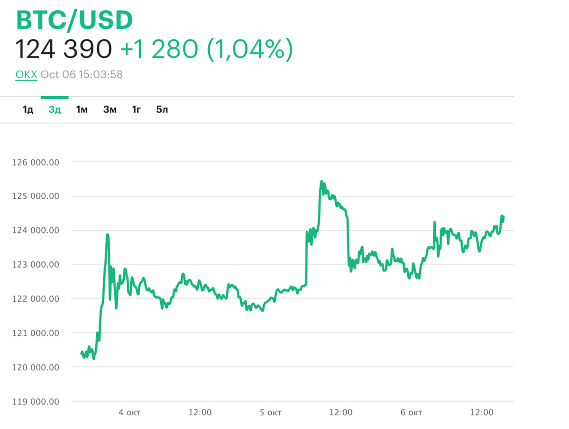The image size is (569, 429).
Task: Select the 3д period tab
Action: pos(55,110)
